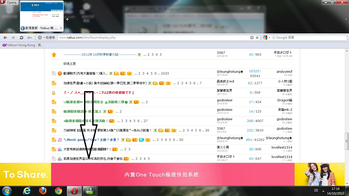Open the 綜合問答☆活動第三彈 thread
This screenshot has height=196, width=349.
click(96, 102)
